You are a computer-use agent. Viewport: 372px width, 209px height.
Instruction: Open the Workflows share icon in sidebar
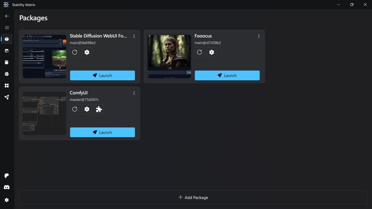click(7, 97)
